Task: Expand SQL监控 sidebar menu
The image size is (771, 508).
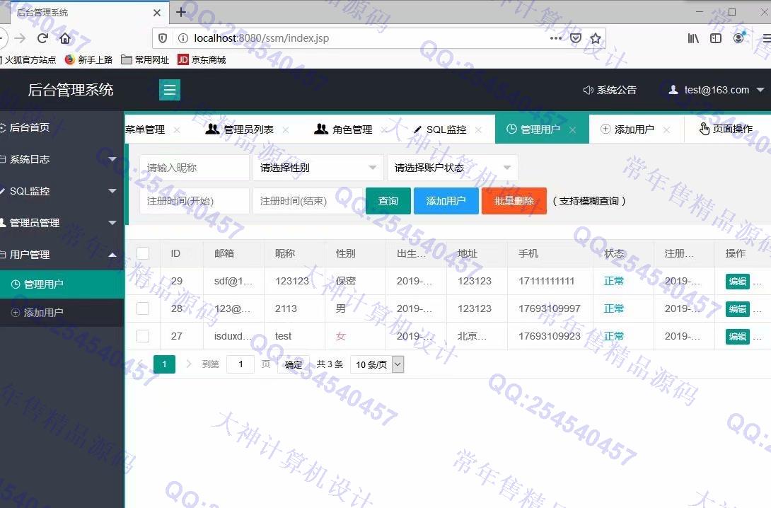Action: pos(62,191)
